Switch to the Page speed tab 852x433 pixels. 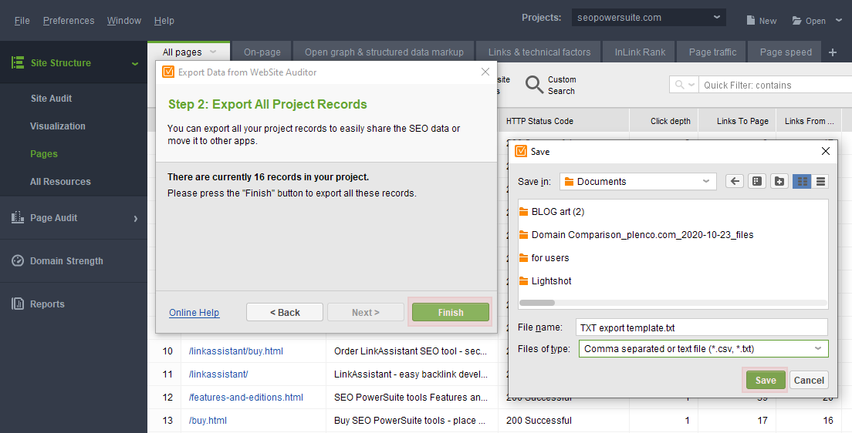point(786,52)
